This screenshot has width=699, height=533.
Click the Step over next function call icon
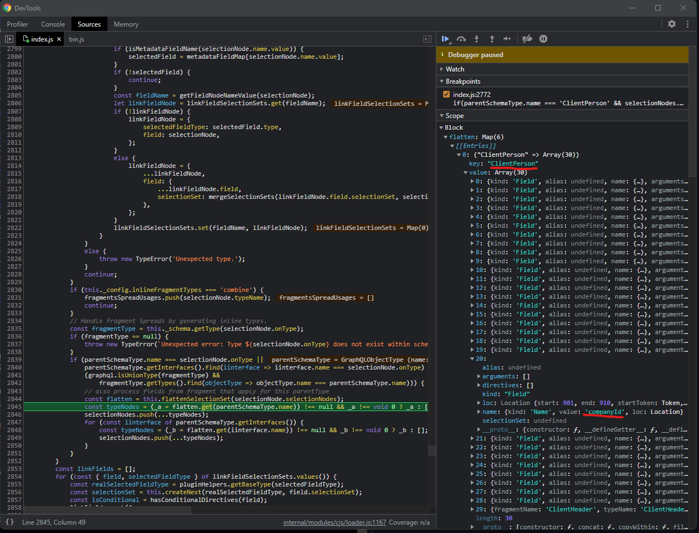pos(461,39)
